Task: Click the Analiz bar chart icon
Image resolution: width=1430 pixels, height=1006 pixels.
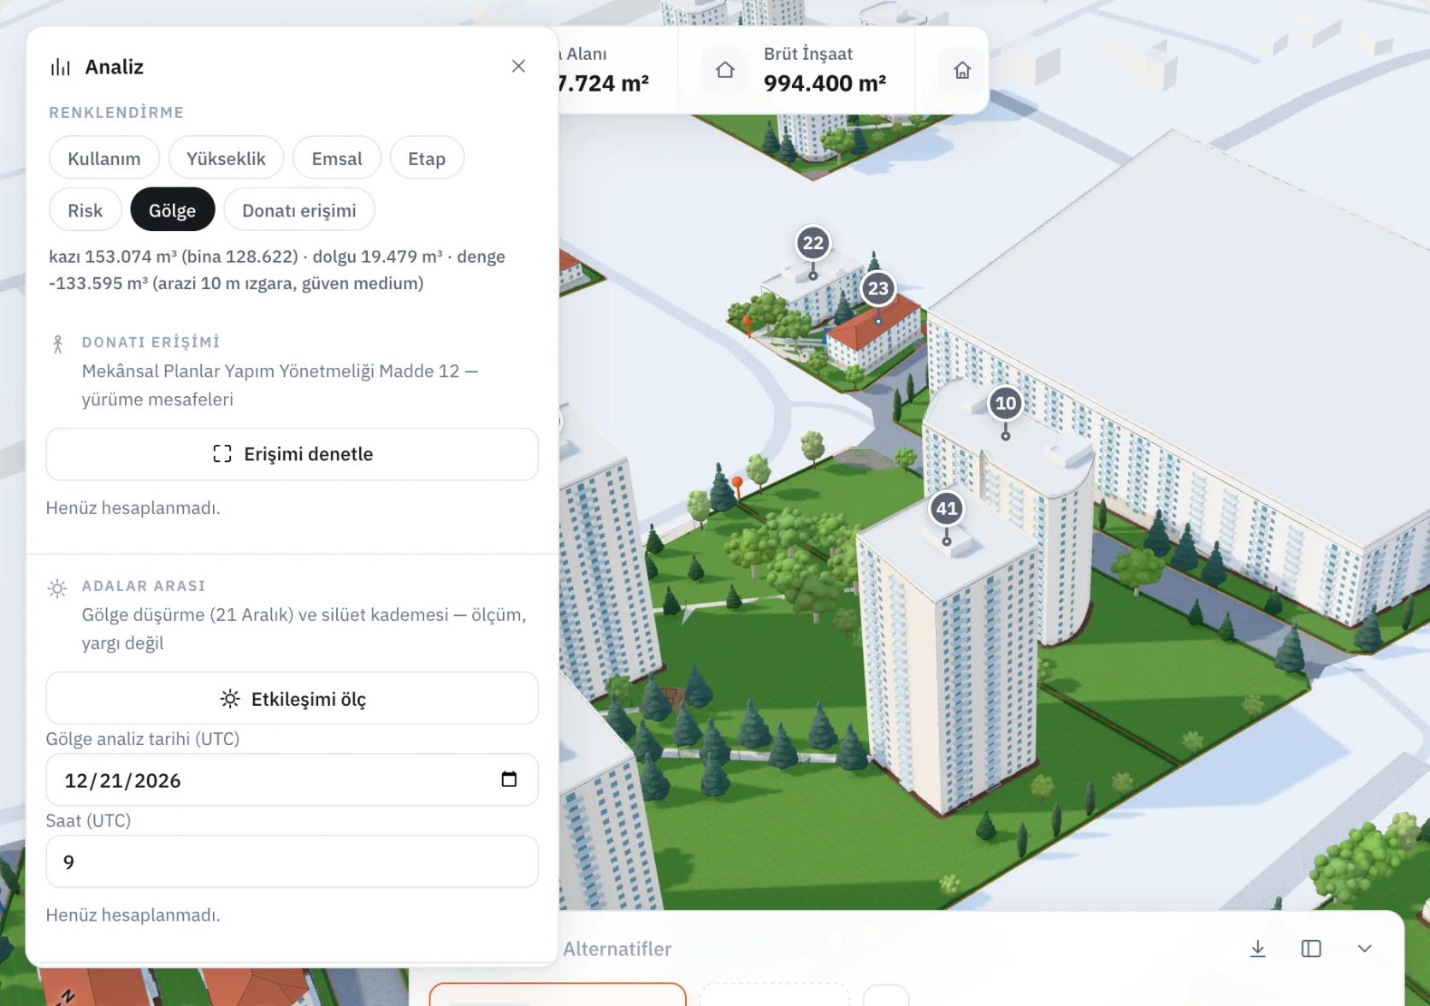Action: coord(60,67)
